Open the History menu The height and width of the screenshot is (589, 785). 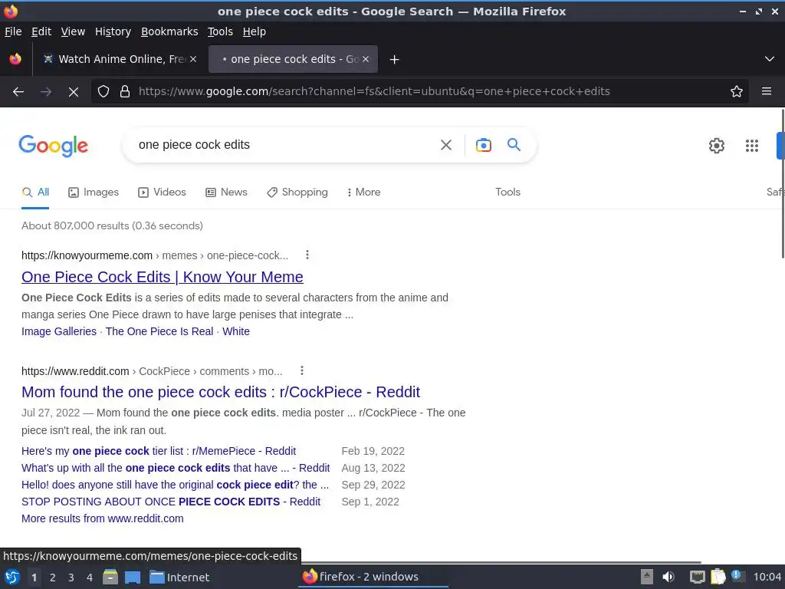coord(113,31)
